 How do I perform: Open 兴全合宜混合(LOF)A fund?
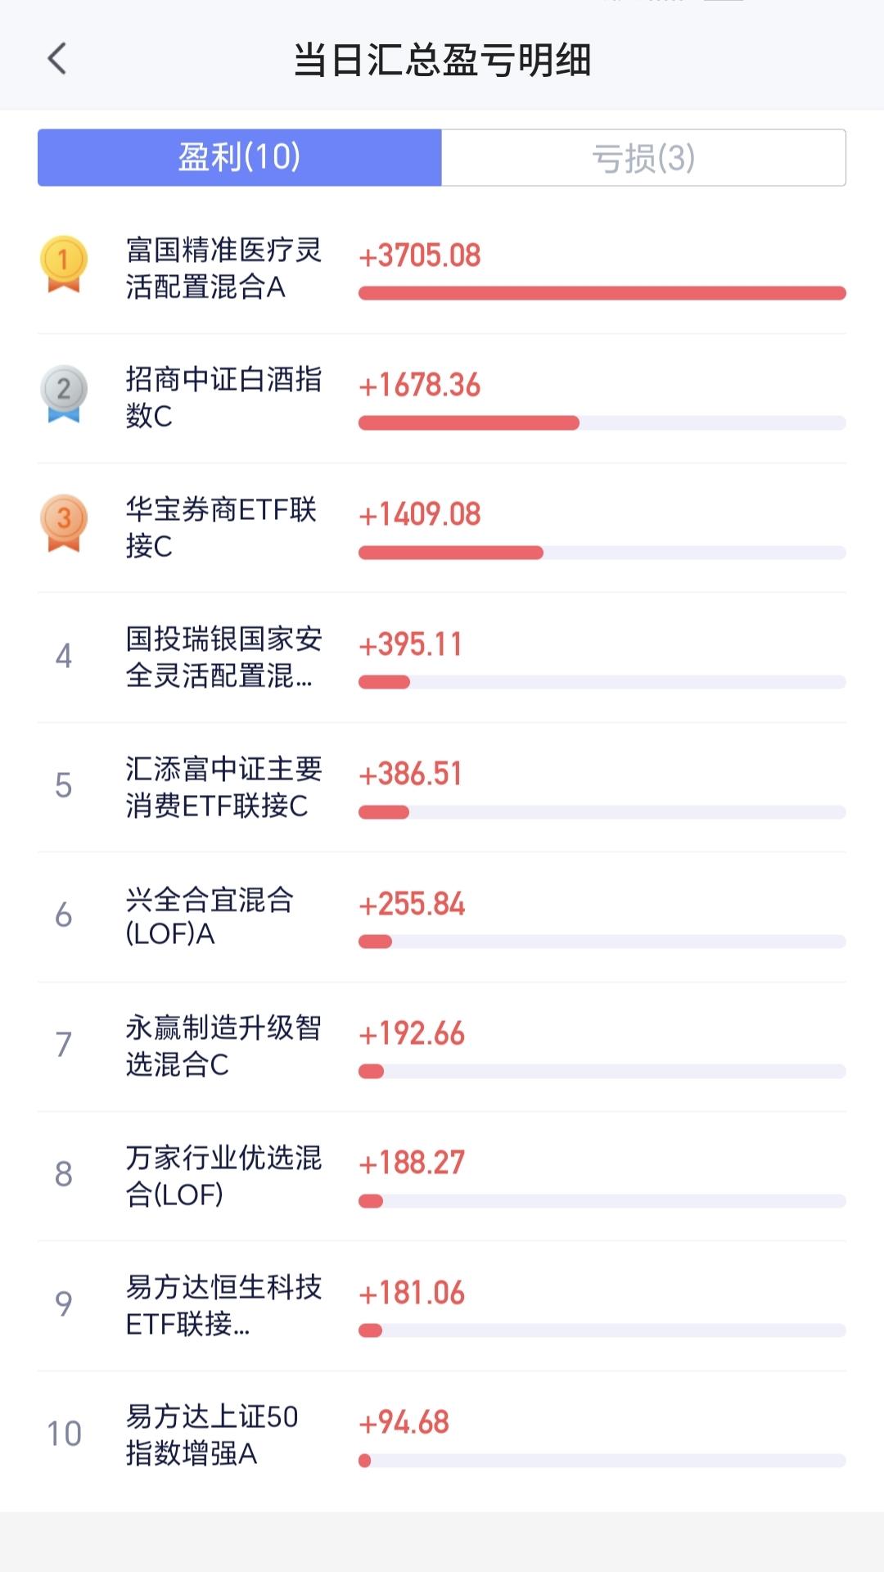pos(442,916)
